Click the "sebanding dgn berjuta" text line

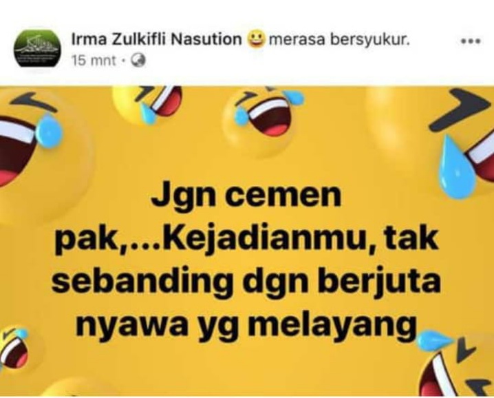pyautogui.click(x=246, y=281)
